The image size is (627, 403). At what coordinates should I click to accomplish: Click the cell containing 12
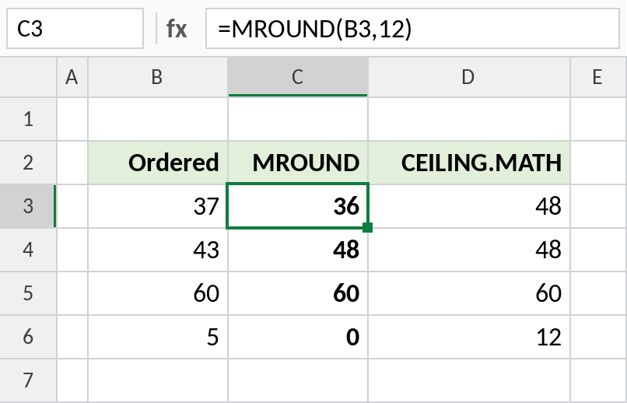tap(469, 337)
